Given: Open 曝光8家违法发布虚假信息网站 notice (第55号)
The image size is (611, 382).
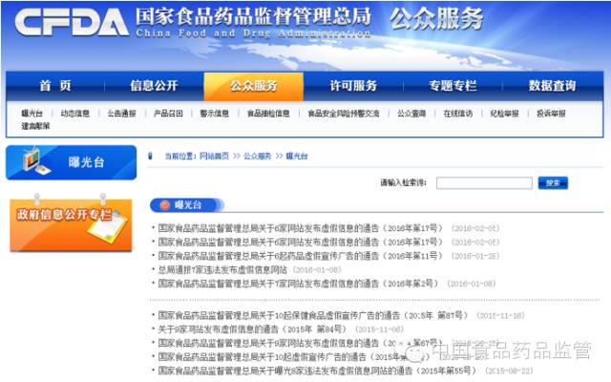Looking at the screenshot, I should point(317,371).
